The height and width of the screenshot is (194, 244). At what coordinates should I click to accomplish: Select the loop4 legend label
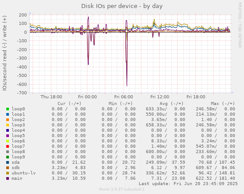pos(18,130)
